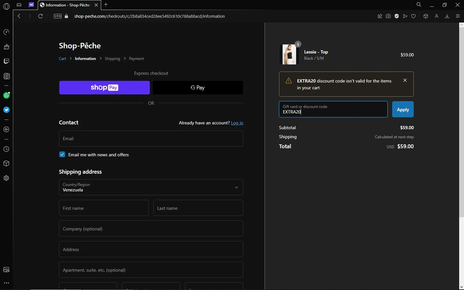Click the Express checkout label
The width and height of the screenshot is (464, 290).
tap(151, 73)
